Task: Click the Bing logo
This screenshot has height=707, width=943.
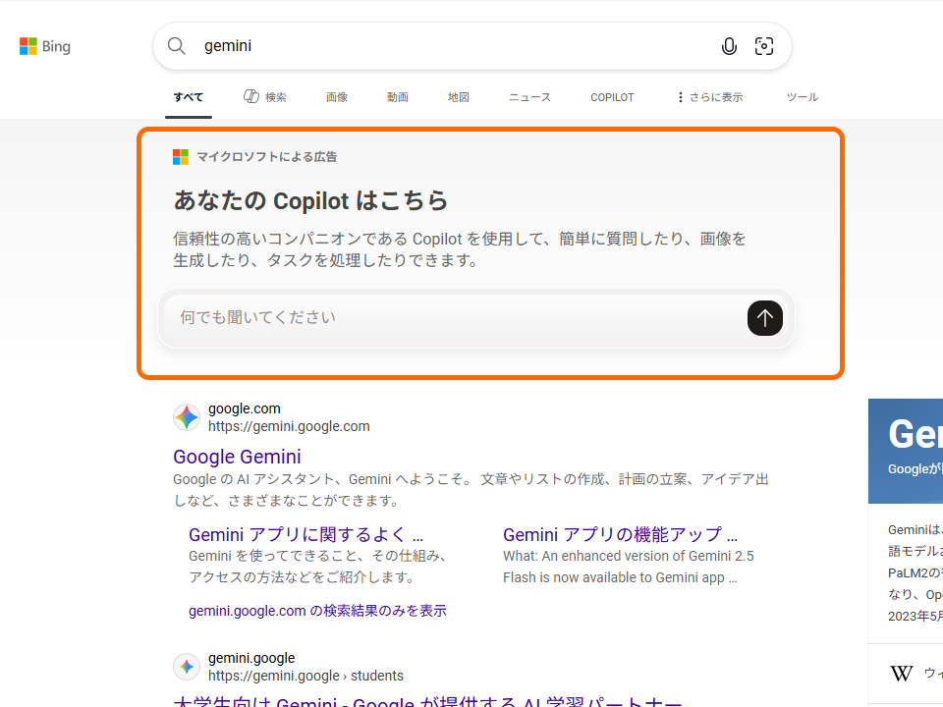Action: coord(44,45)
